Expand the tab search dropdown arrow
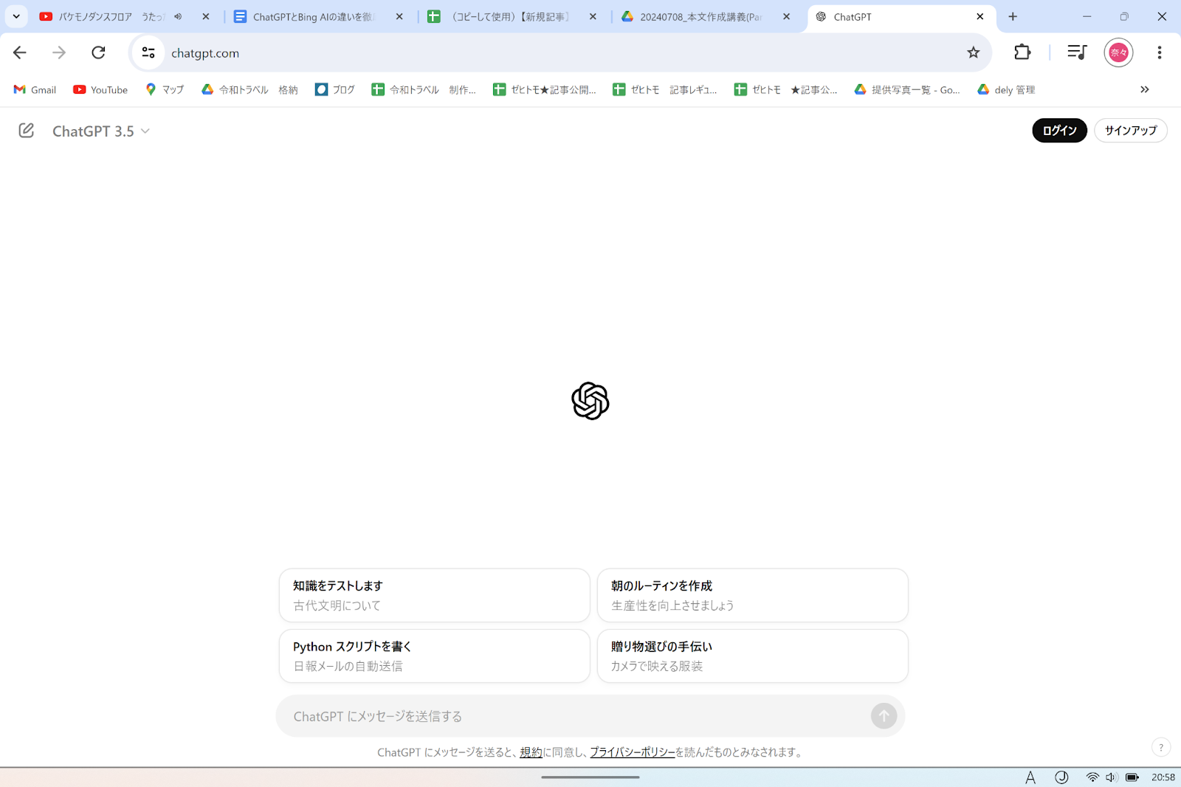 click(16, 16)
